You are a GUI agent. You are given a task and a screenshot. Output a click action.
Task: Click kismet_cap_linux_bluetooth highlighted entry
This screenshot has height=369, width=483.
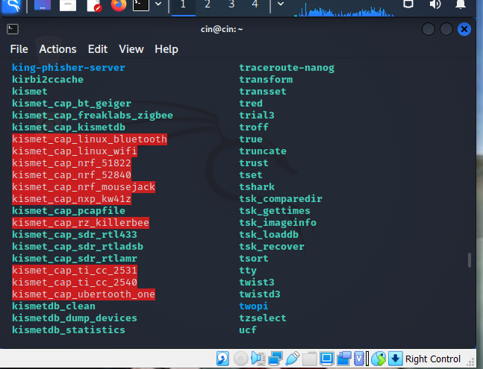(x=90, y=139)
